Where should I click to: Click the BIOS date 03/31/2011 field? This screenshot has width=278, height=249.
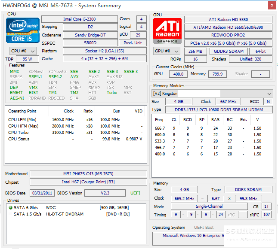(41, 193)
